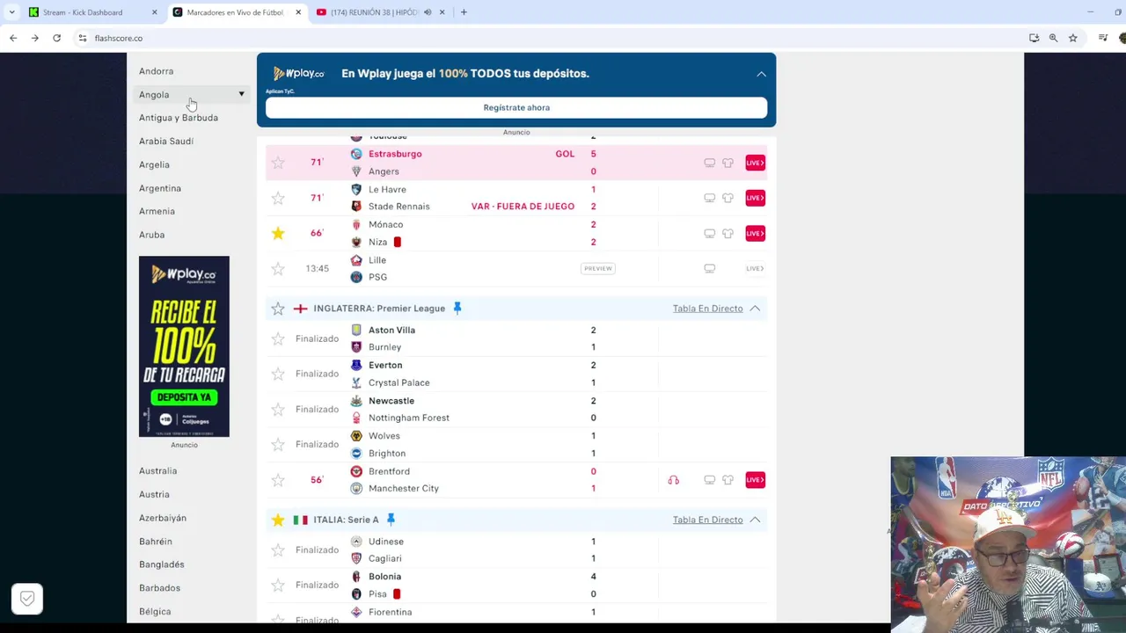Click LIVE badge for Brentford match
The image size is (1126, 633).
755,480
